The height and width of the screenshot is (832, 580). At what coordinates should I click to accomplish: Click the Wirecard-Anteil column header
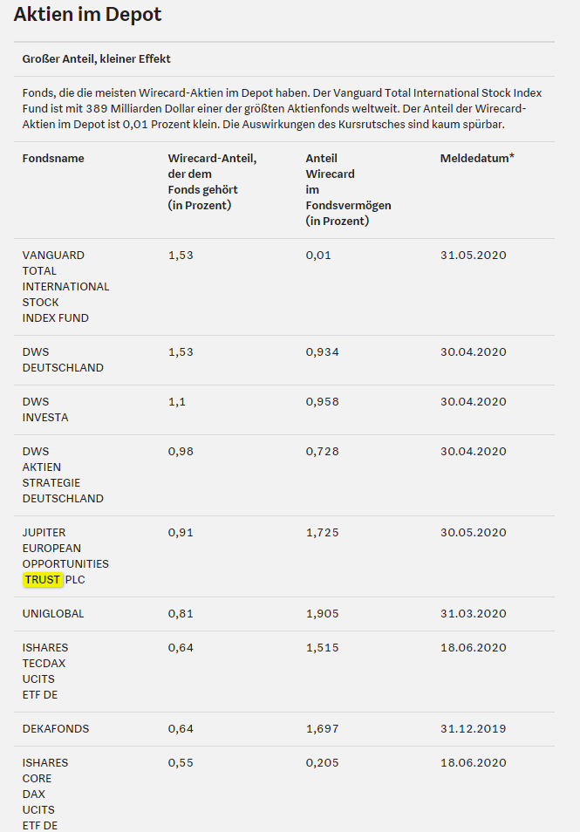(x=212, y=181)
